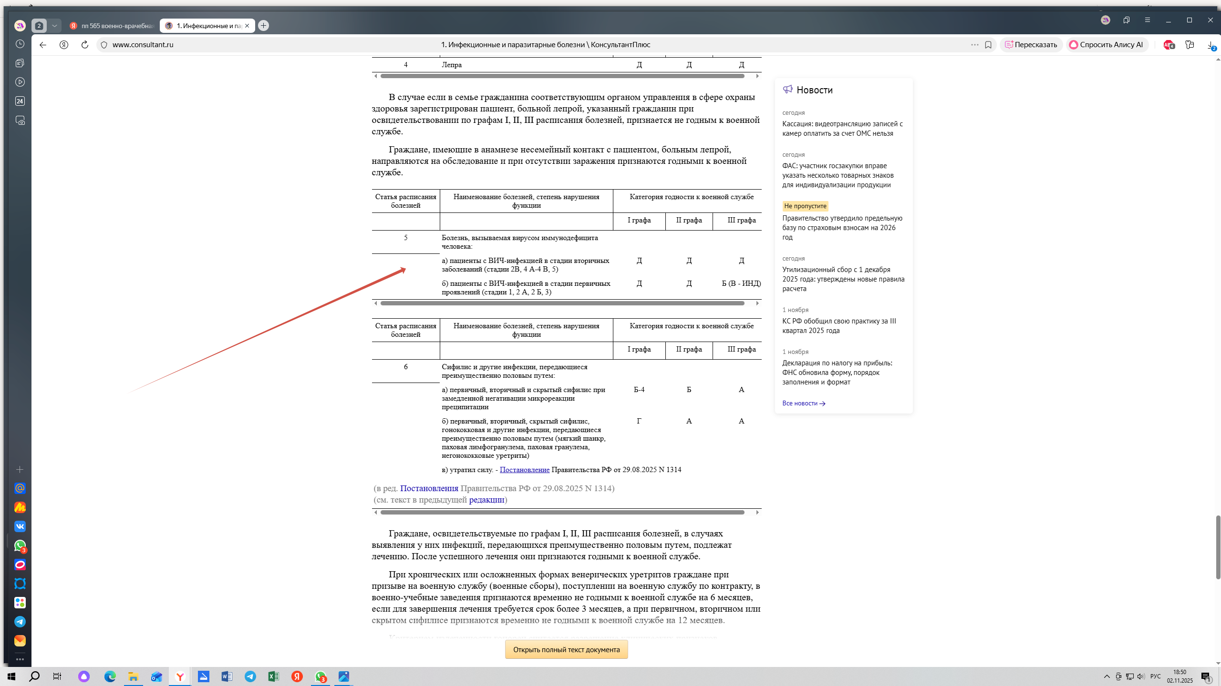Open Yandex Mail envelope sidebar app
This screenshot has width=1221, height=686.
click(x=20, y=641)
